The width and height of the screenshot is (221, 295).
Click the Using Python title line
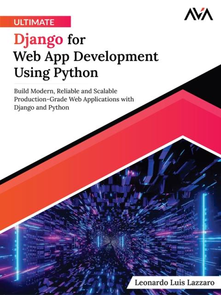click(x=56, y=73)
